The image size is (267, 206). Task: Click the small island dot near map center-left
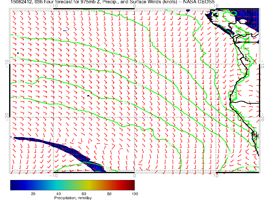[x=88, y=96]
